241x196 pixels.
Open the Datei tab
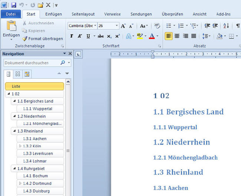[x=11, y=14]
